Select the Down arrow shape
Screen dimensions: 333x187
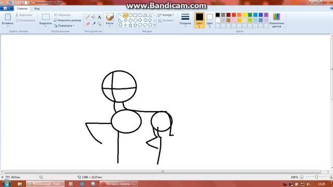click(x=120, y=25)
